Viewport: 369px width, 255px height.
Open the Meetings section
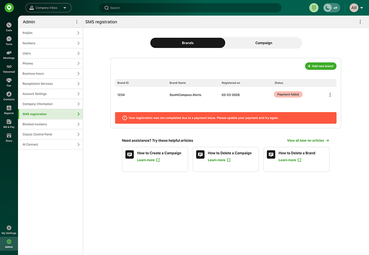[9, 54]
